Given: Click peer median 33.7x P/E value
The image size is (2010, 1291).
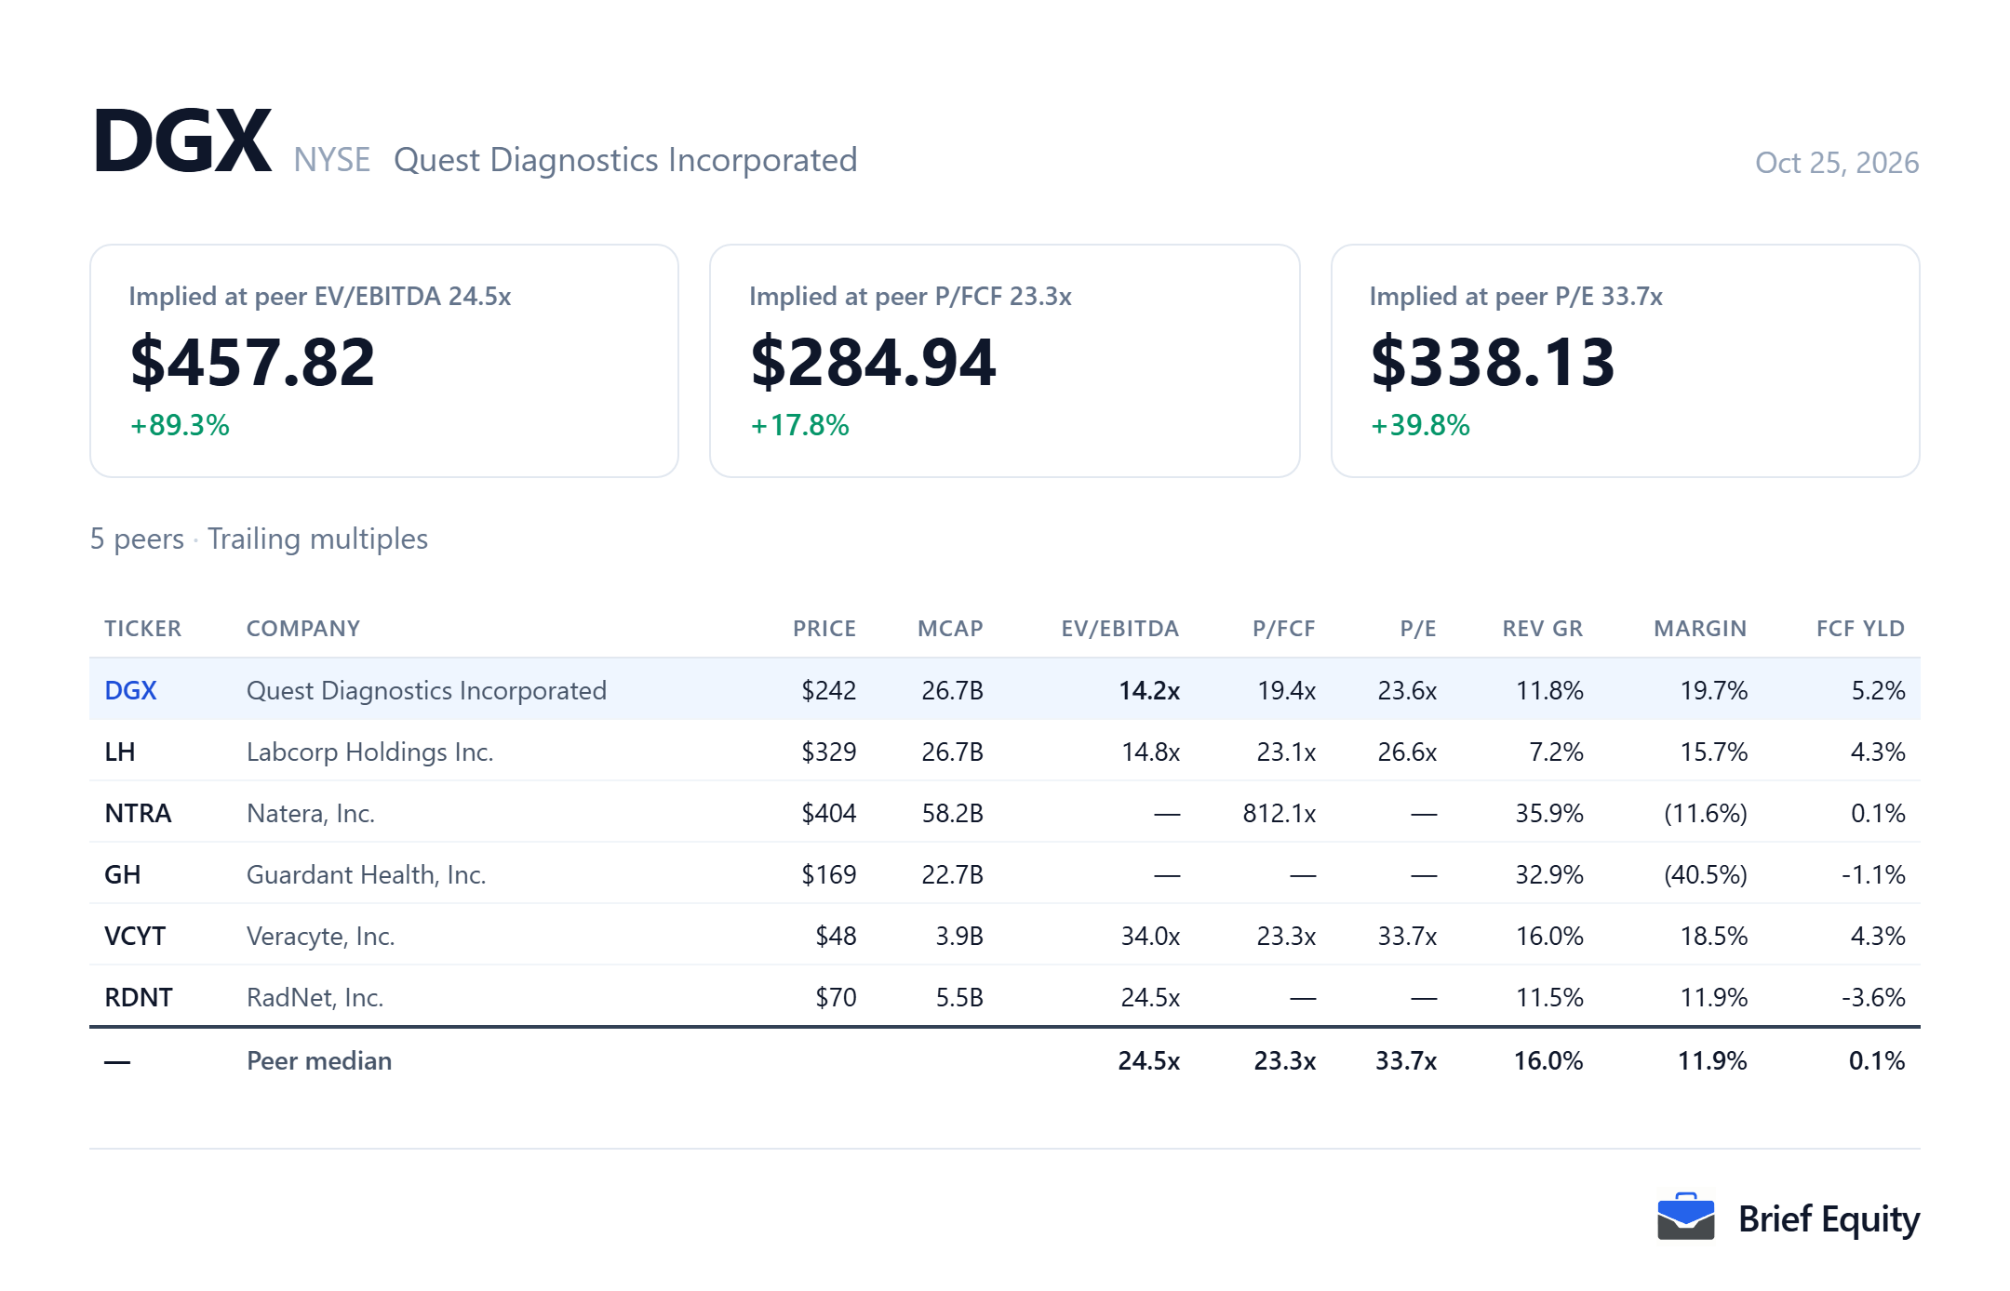Looking at the screenshot, I should click(1406, 1060).
